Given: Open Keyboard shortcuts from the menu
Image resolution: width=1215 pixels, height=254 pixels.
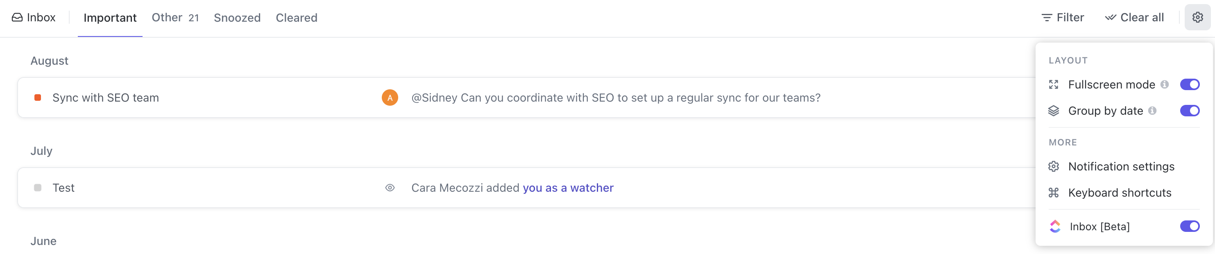Looking at the screenshot, I should tap(1119, 193).
